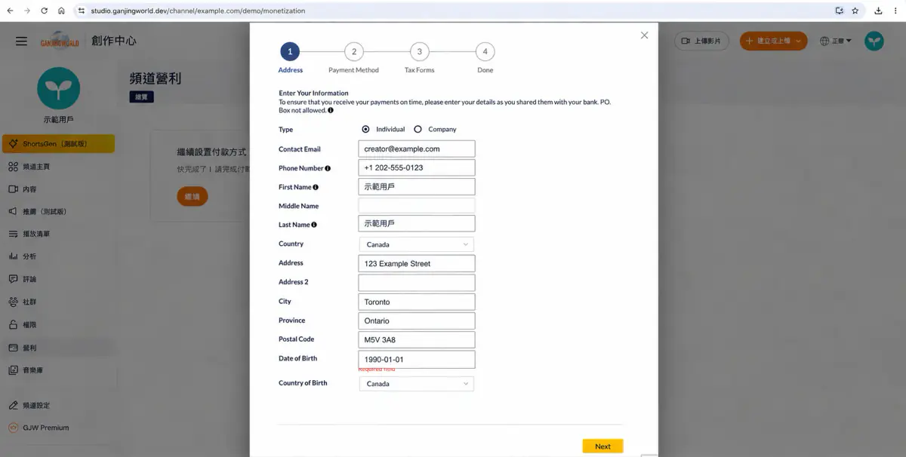The image size is (906, 457).
Task: Click the info icon beside Last Name
Action: click(x=314, y=225)
